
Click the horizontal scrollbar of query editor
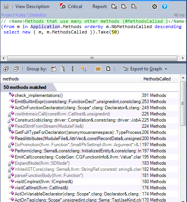coord(92,58)
